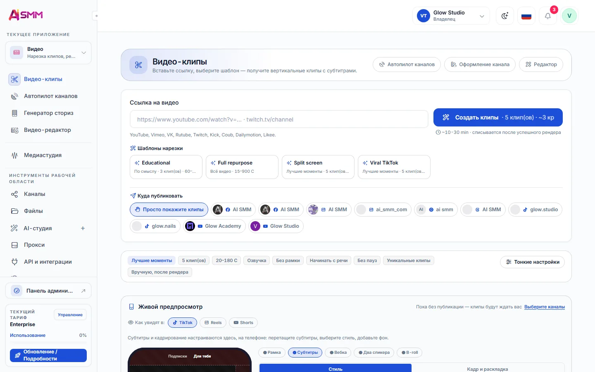This screenshot has width=595, height=372.
Task: Open Тонкие настройки fine settings
Action: 532,262
